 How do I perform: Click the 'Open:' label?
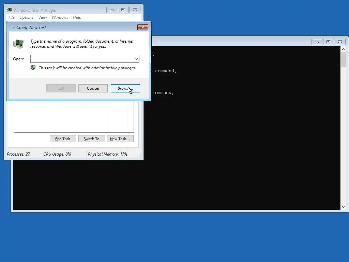(x=18, y=59)
